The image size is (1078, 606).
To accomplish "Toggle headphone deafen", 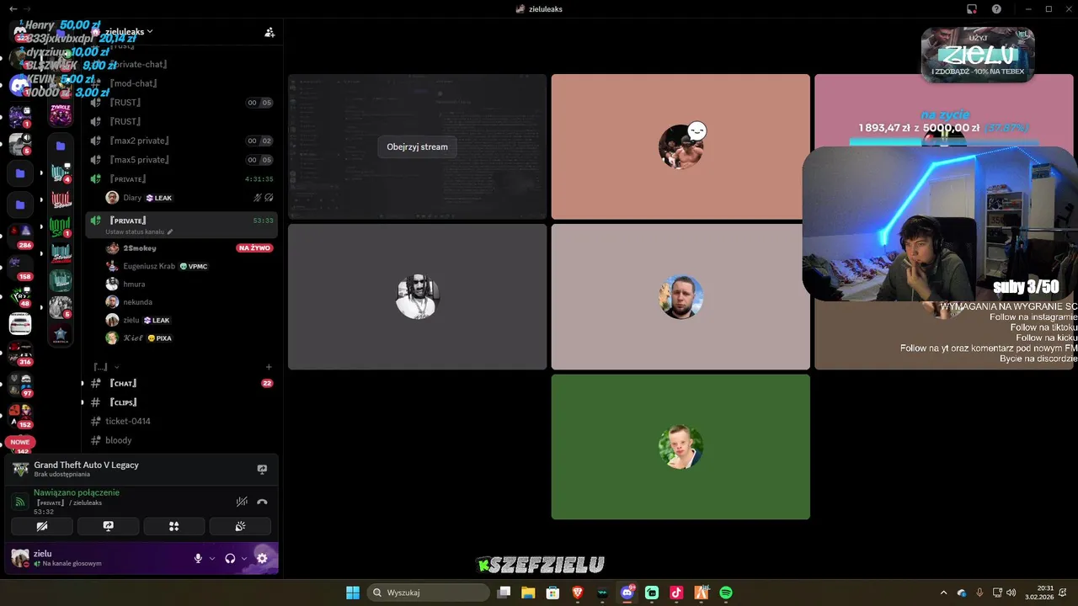I will [230, 558].
